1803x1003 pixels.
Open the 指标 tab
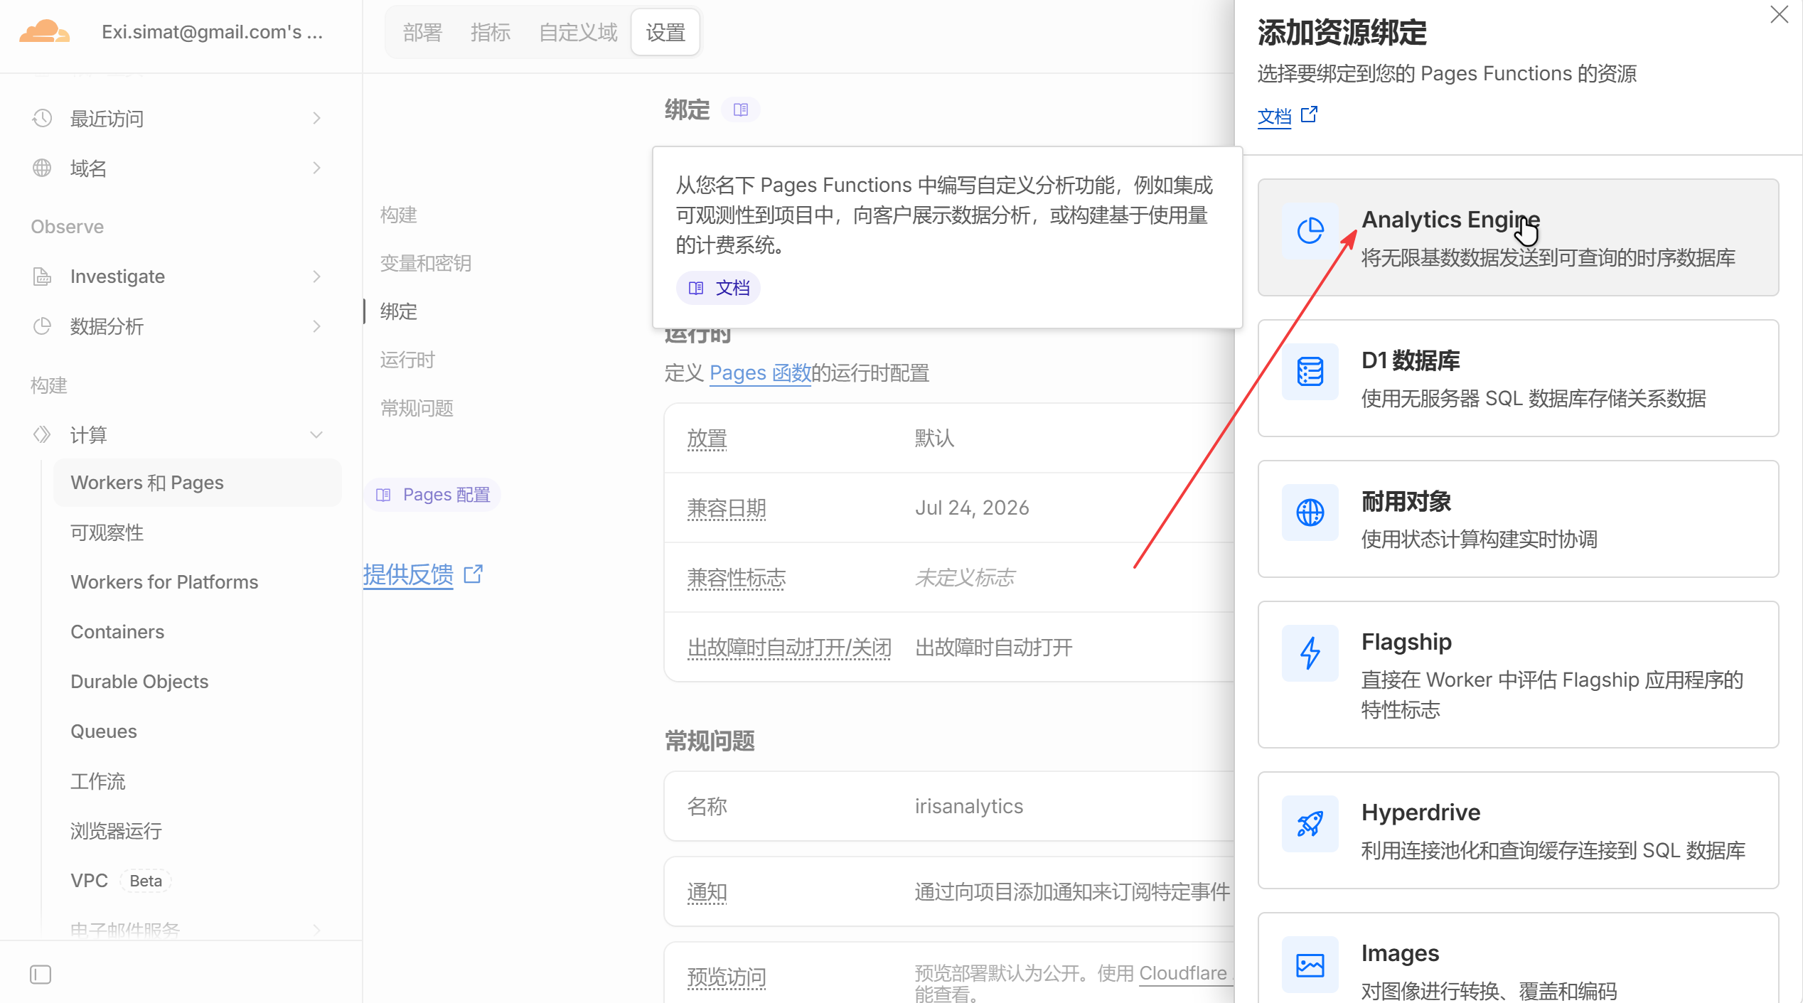[x=490, y=32]
